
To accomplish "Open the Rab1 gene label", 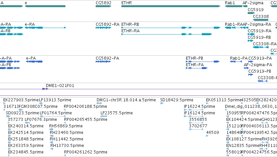I will (x=230, y=3).
